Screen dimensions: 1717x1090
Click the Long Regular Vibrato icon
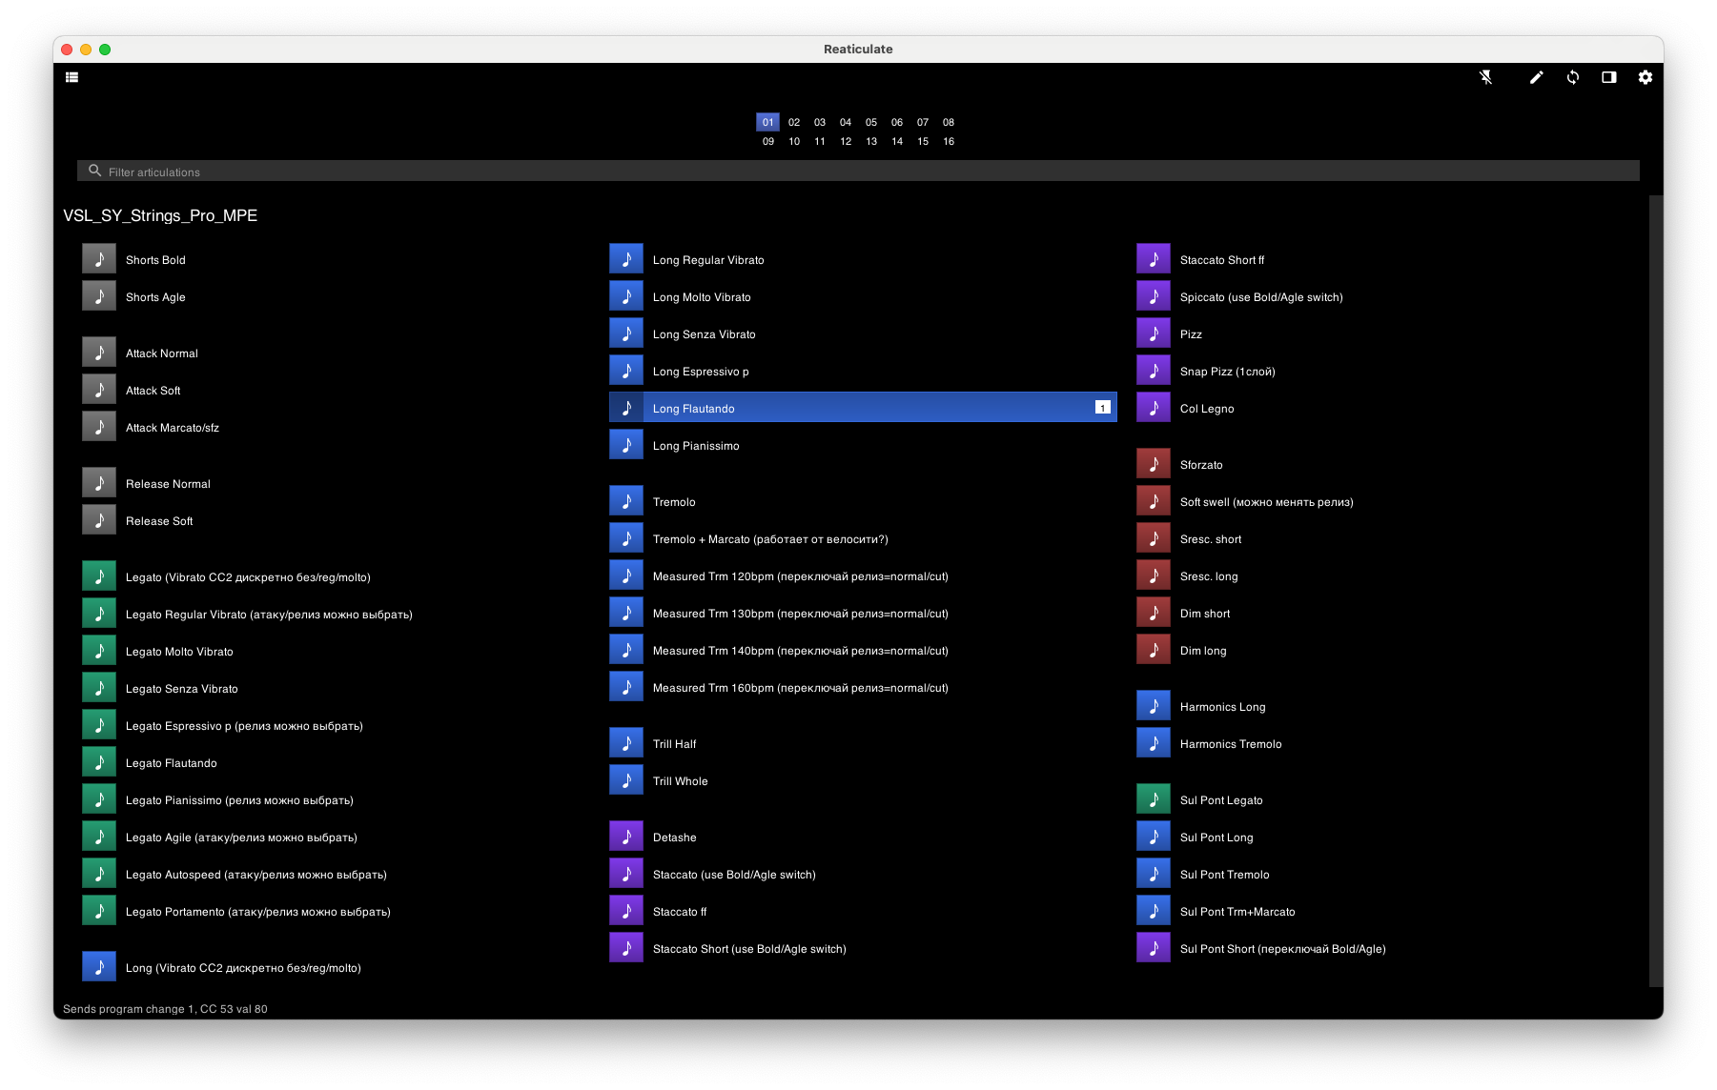pyautogui.click(x=626, y=259)
